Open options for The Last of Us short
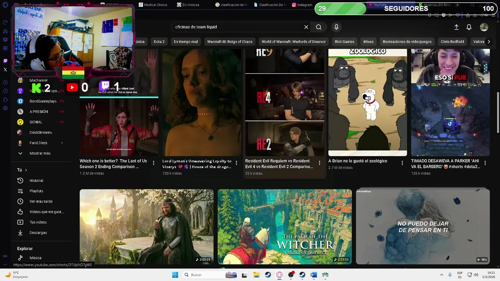 (x=154, y=163)
